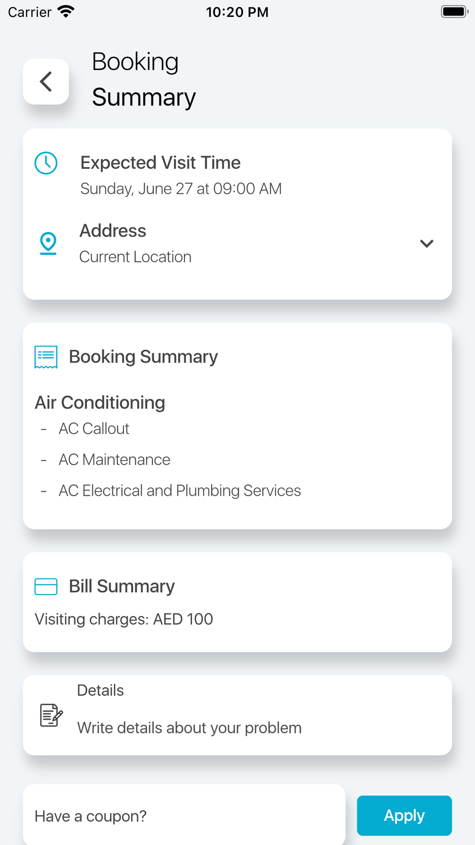The width and height of the screenshot is (475, 845).
Task: Tap the location pin icon
Action: (48, 243)
